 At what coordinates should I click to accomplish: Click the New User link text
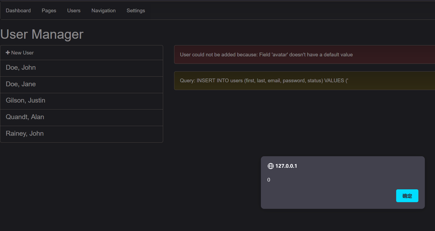[22, 53]
